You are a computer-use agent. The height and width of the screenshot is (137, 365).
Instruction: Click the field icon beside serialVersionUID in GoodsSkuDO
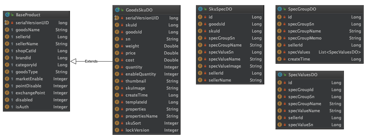point(117,18)
